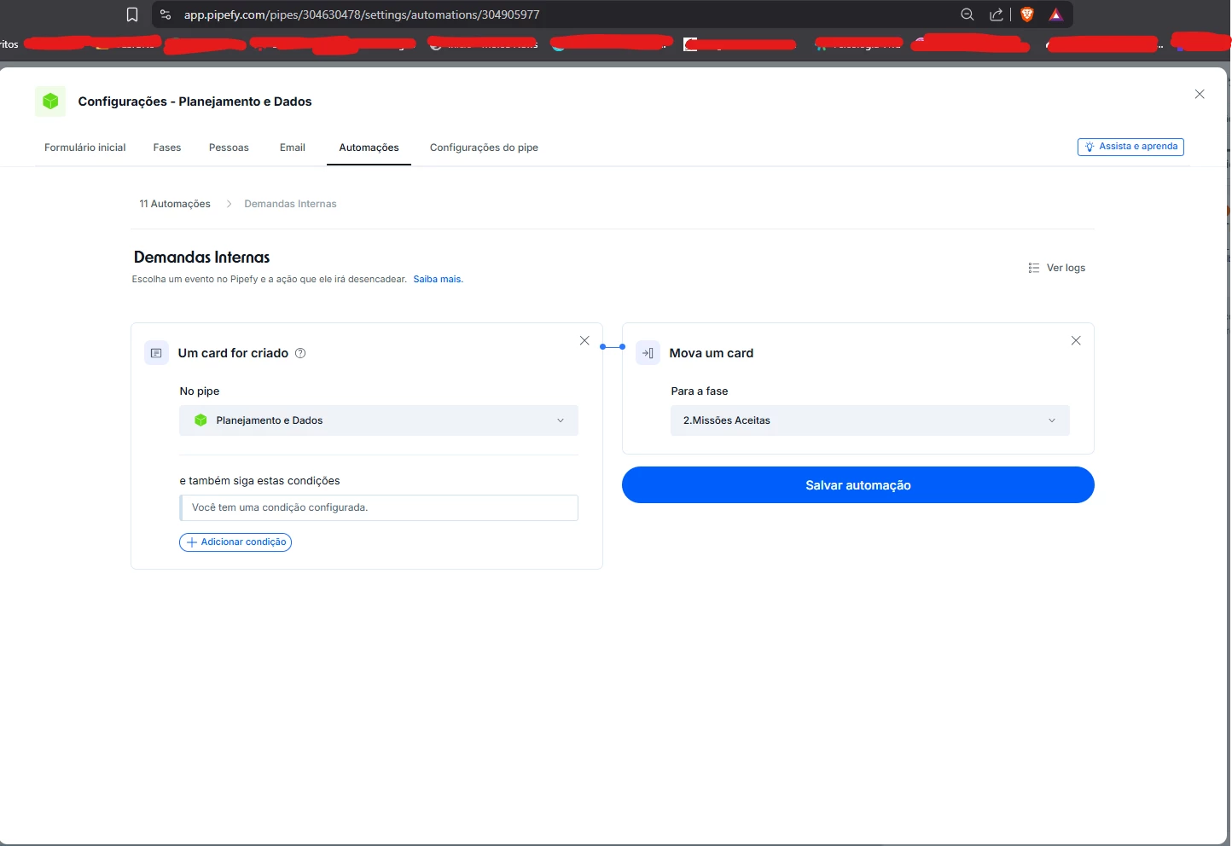Open the 2.Missões Aceitas phase dropdown
Image resolution: width=1232 pixels, height=846 pixels.
point(870,420)
